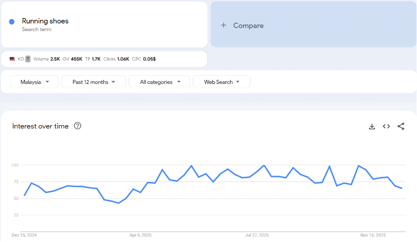Click the CPC 0.05$ metric

pos(144,59)
